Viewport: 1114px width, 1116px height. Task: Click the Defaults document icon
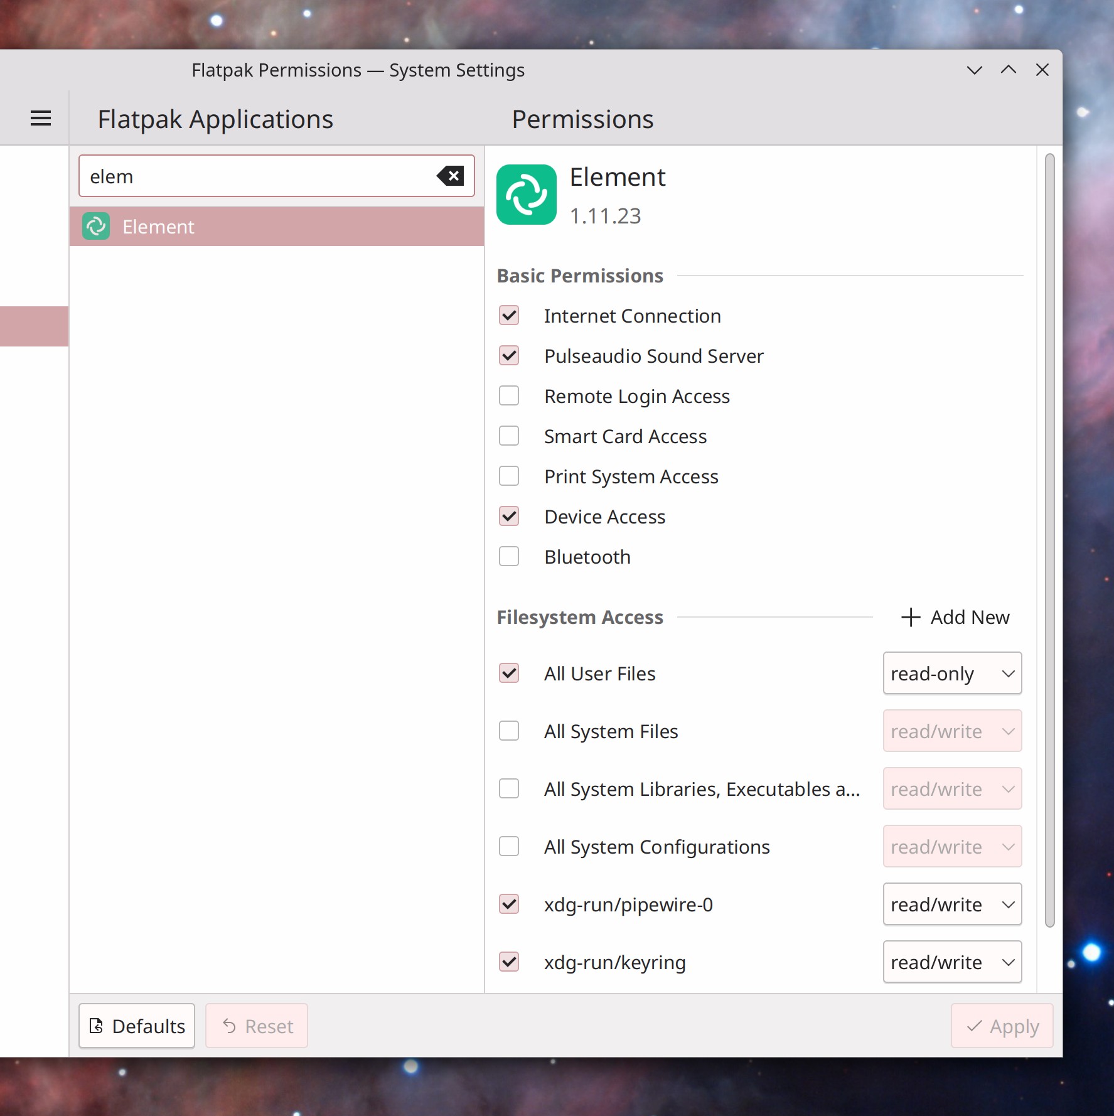click(x=96, y=1026)
